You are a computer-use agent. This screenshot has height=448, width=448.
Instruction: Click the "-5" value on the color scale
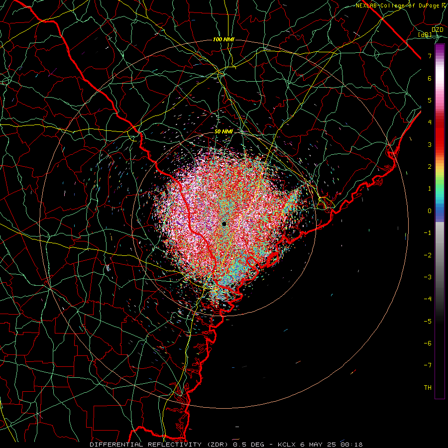(x=428, y=321)
